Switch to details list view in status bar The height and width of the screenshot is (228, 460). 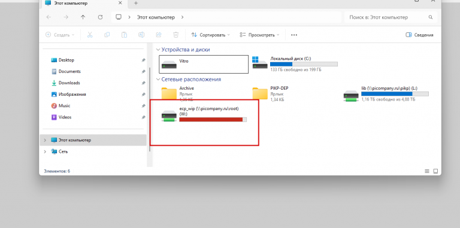pos(427,171)
